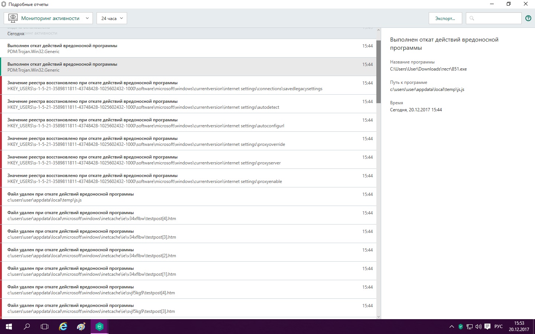
Task: Open the Windows Start menu
Action: coord(9,327)
